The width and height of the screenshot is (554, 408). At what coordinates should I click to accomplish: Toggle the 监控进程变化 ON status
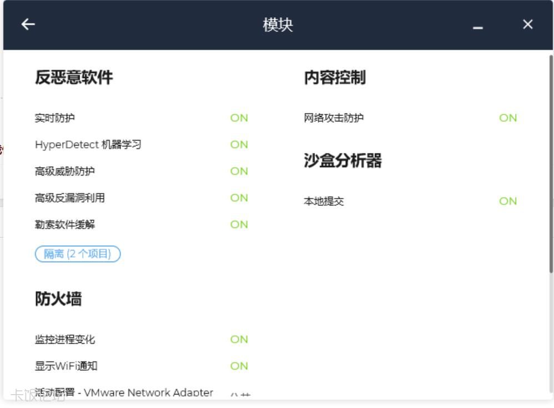point(239,339)
